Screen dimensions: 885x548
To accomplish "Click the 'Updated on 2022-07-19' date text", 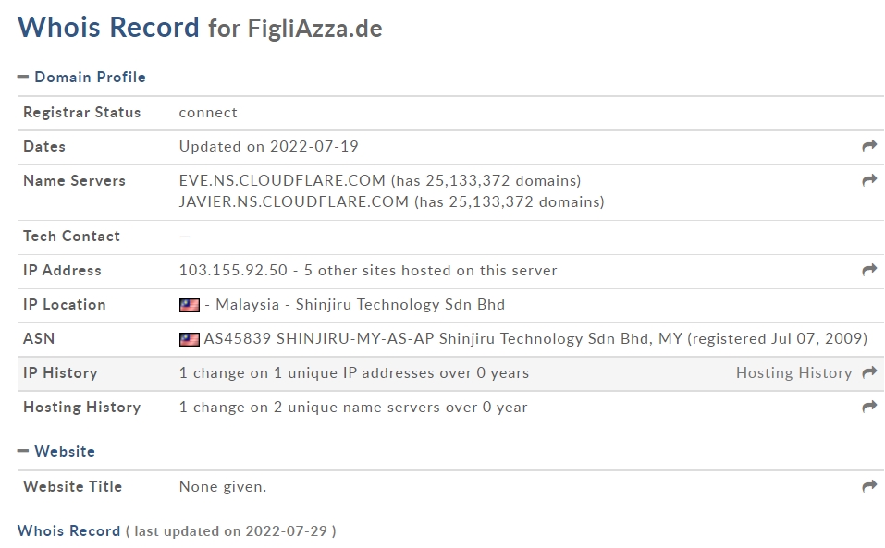I will [x=269, y=147].
